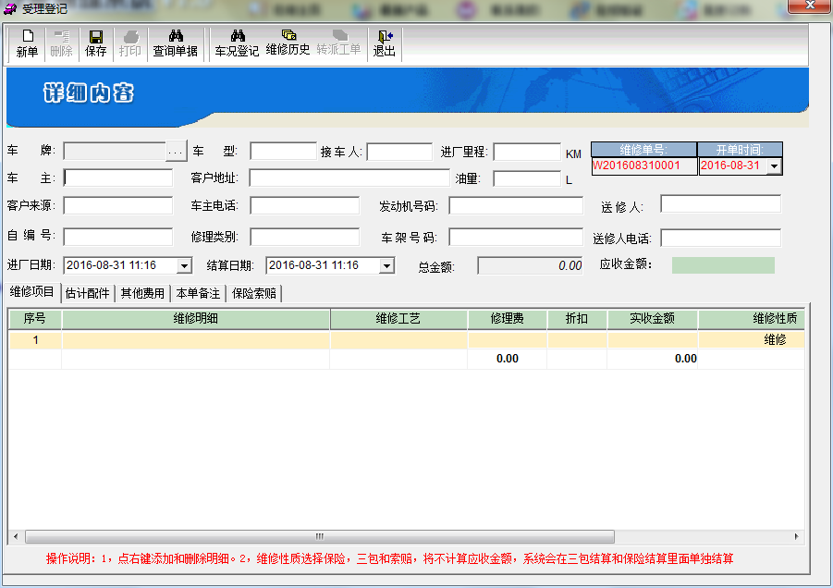Click the scrollbar right arrow

pos(796,536)
